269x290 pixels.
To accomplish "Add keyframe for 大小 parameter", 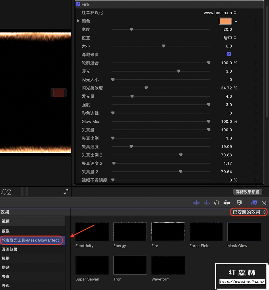I will (256, 46).
